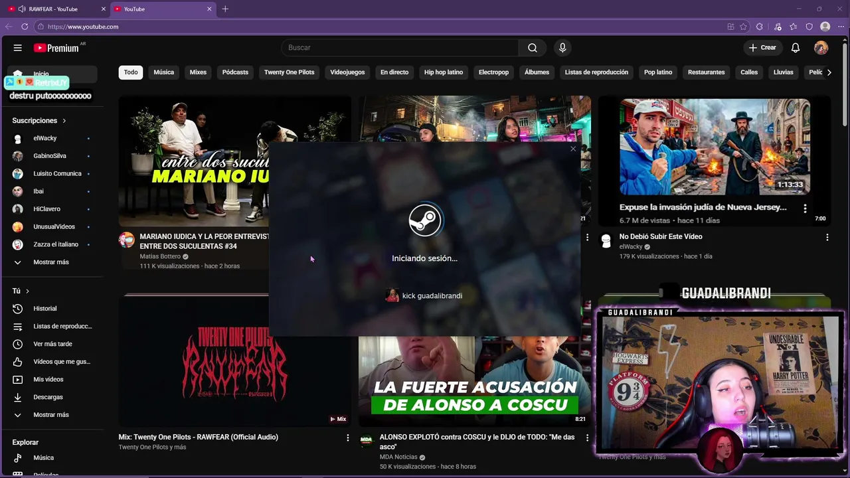Close the Steam sign-in dialog
Viewport: 850px width, 478px height.
coord(573,149)
